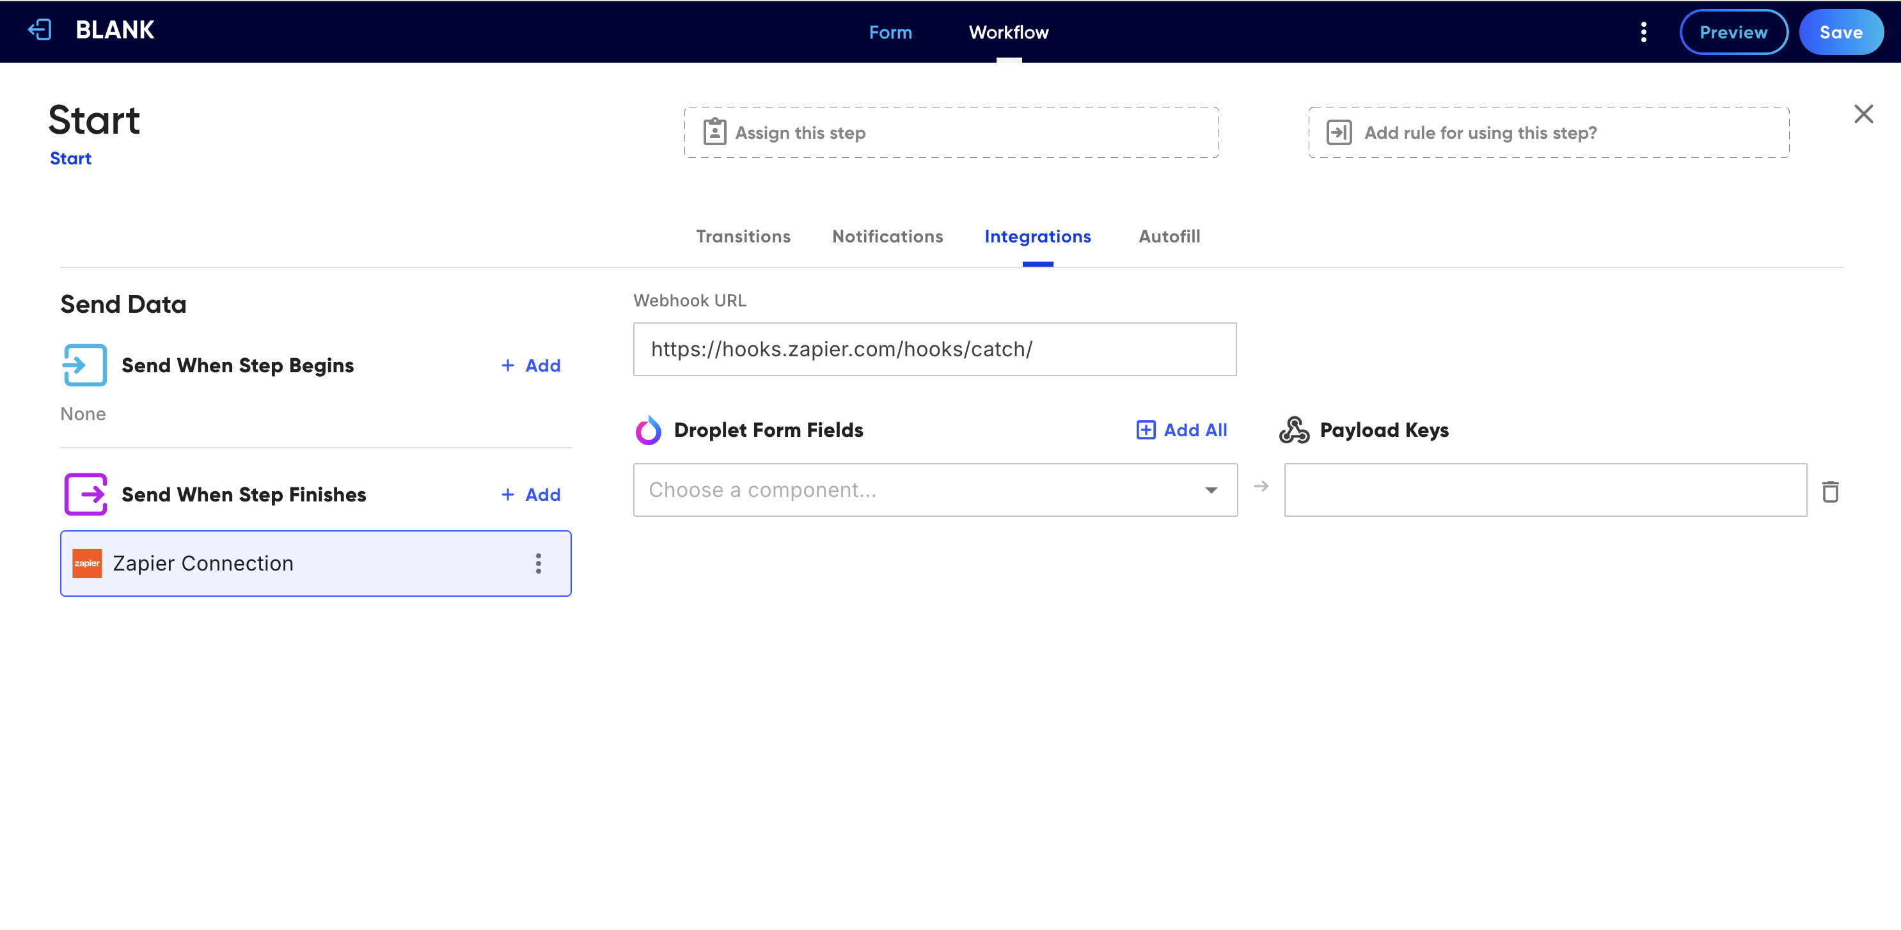This screenshot has height=930, width=1901.
Task: Click the Webhook URL input field
Action: point(935,349)
